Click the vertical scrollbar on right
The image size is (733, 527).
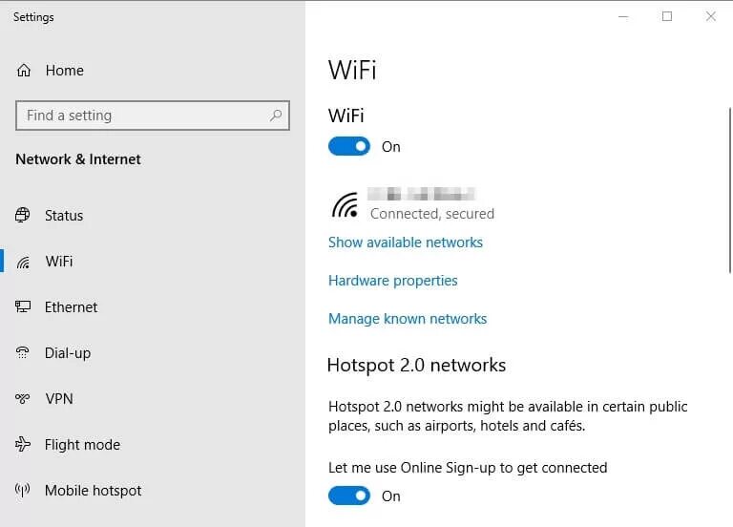click(x=730, y=190)
